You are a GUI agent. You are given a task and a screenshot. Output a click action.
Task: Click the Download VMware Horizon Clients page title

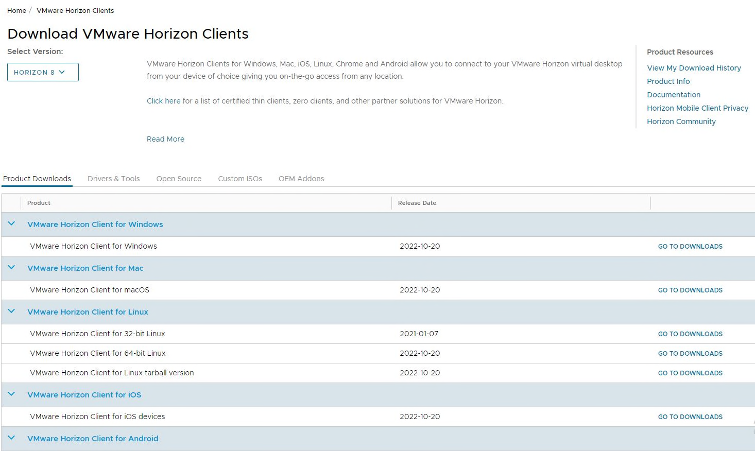(128, 33)
